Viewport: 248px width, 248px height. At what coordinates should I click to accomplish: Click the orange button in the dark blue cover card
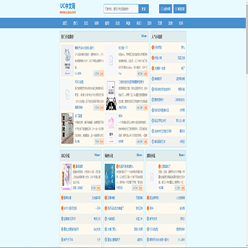(141, 188)
